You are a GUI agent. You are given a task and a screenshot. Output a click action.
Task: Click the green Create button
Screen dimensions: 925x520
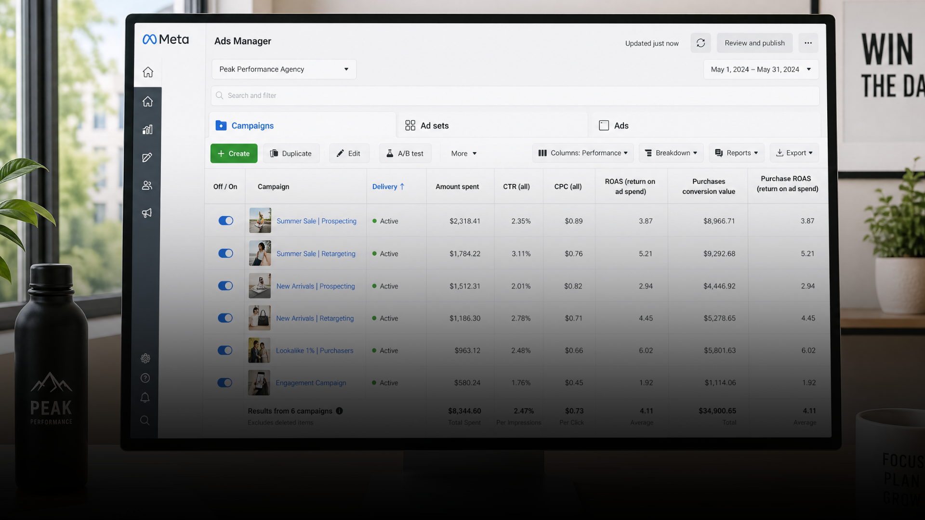pyautogui.click(x=234, y=154)
